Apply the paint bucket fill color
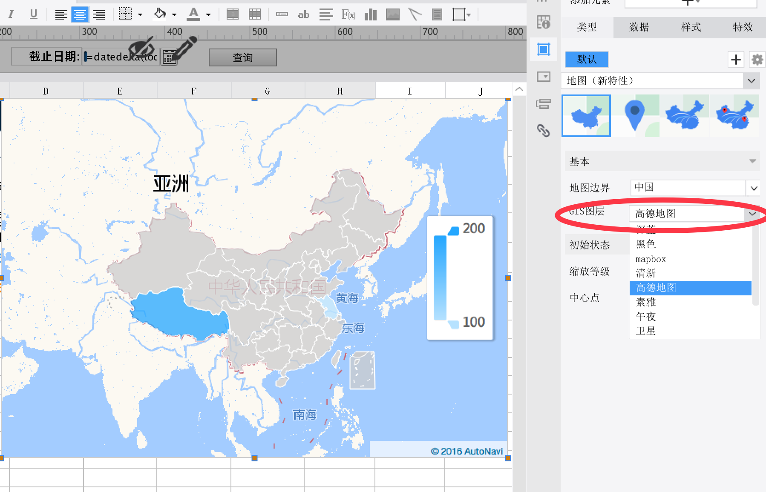Screen dimensions: 766x492 (x=160, y=14)
